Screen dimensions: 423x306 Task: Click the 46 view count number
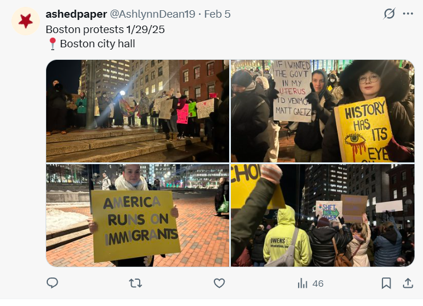tap(318, 284)
